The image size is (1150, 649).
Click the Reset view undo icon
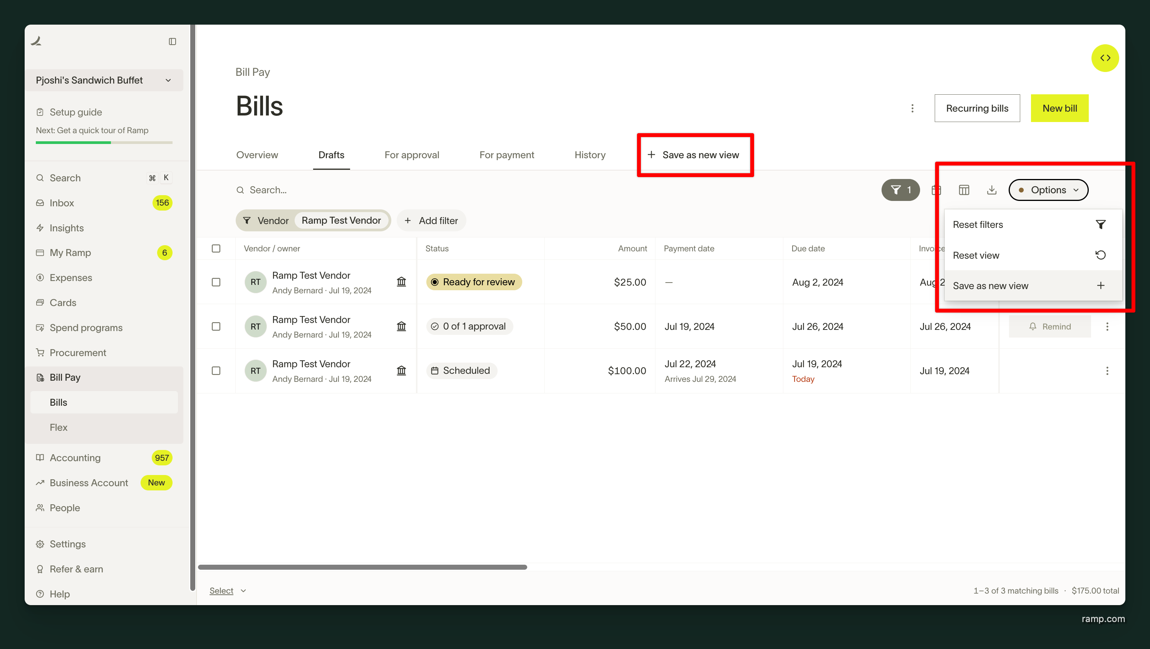coord(1100,255)
